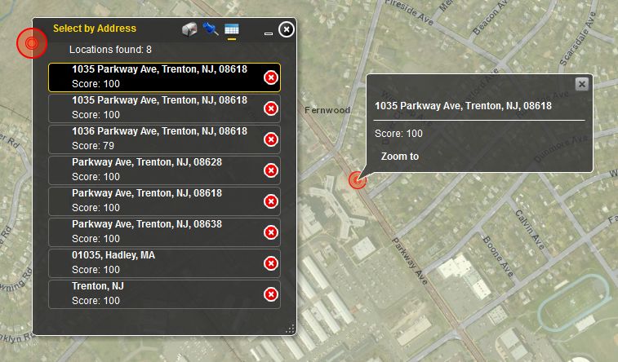Close the Select by Address panel
Viewport: 618px width, 362px height.
pyautogui.click(x=286, y=29)
